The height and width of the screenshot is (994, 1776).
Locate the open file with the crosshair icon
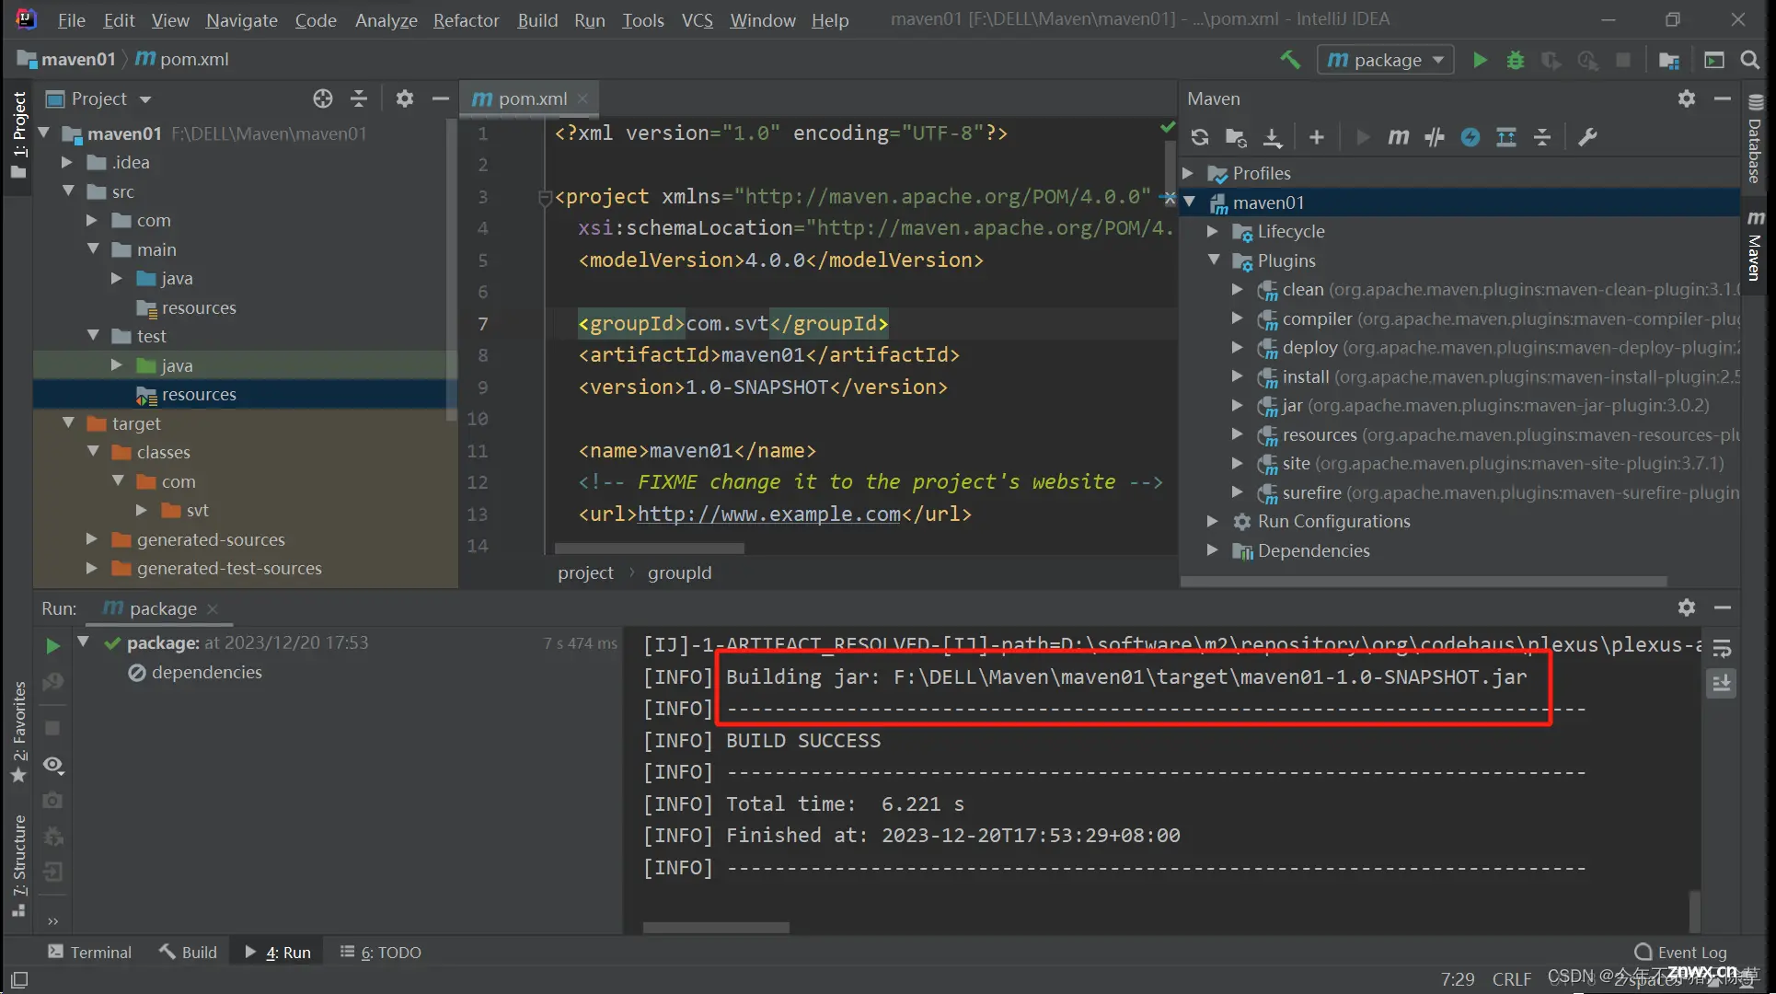pyautogui.click(x=323, y=98)
